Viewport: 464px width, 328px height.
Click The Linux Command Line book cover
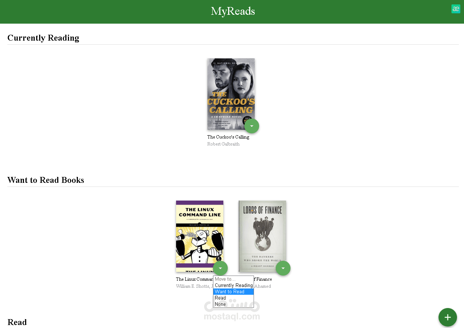pos(200,236)
